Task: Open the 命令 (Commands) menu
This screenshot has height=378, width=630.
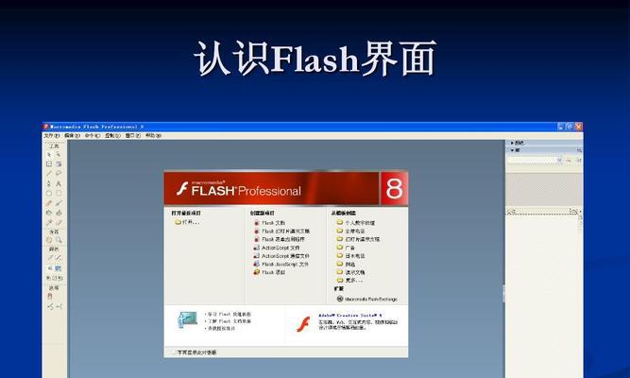Action: tap(93, 136)
